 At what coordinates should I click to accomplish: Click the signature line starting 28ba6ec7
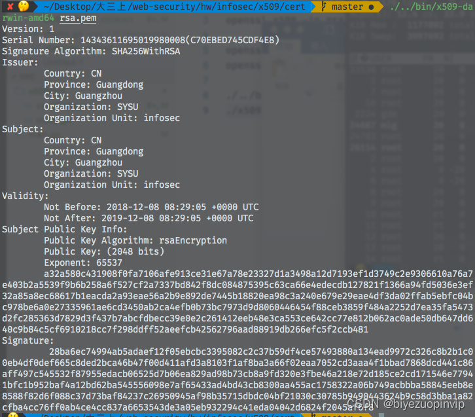click(x=261, y=352)
